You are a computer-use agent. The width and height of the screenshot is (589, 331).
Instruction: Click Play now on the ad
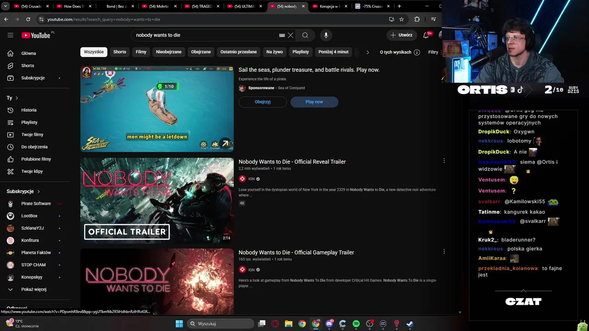click(314, 102)
